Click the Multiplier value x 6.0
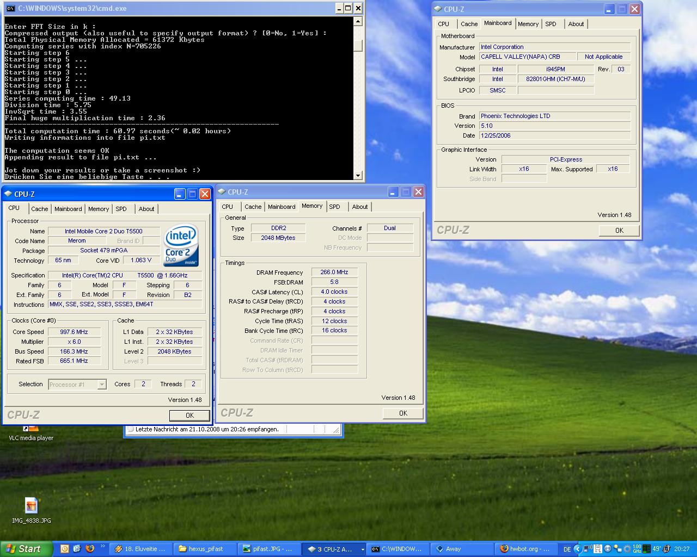Screen dimensions: 697x557 pos(74,342)
